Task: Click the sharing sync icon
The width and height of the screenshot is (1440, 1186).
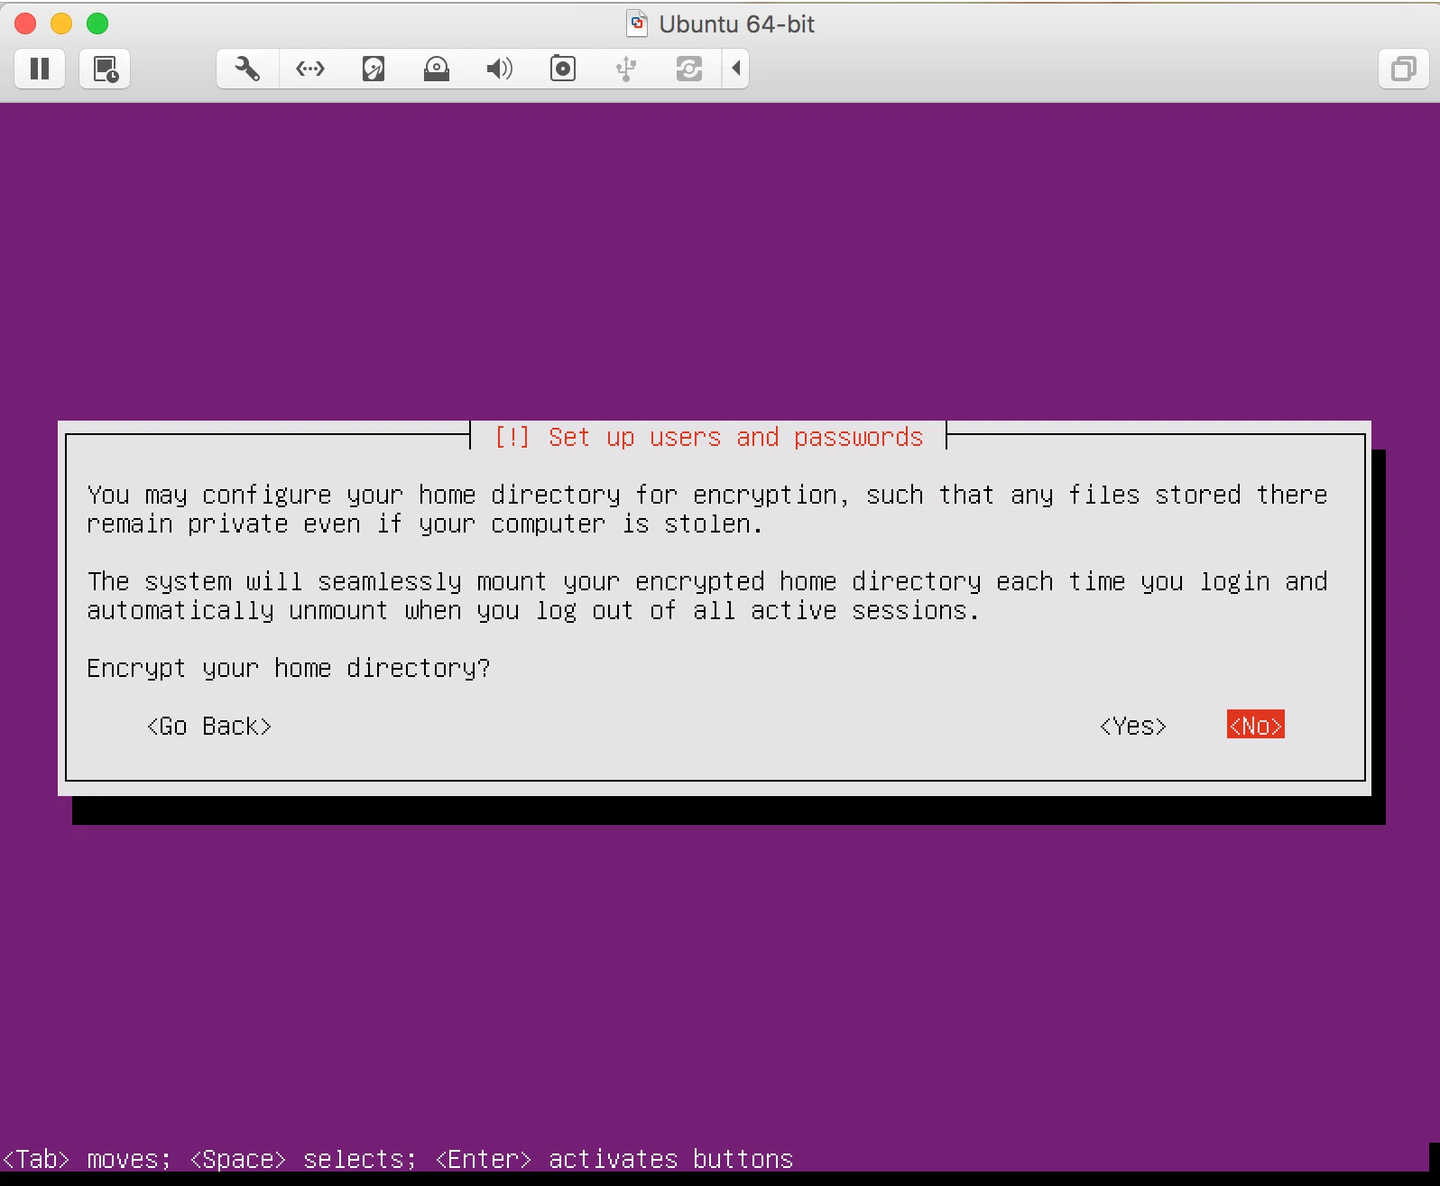Action: [x=689, y=69]
